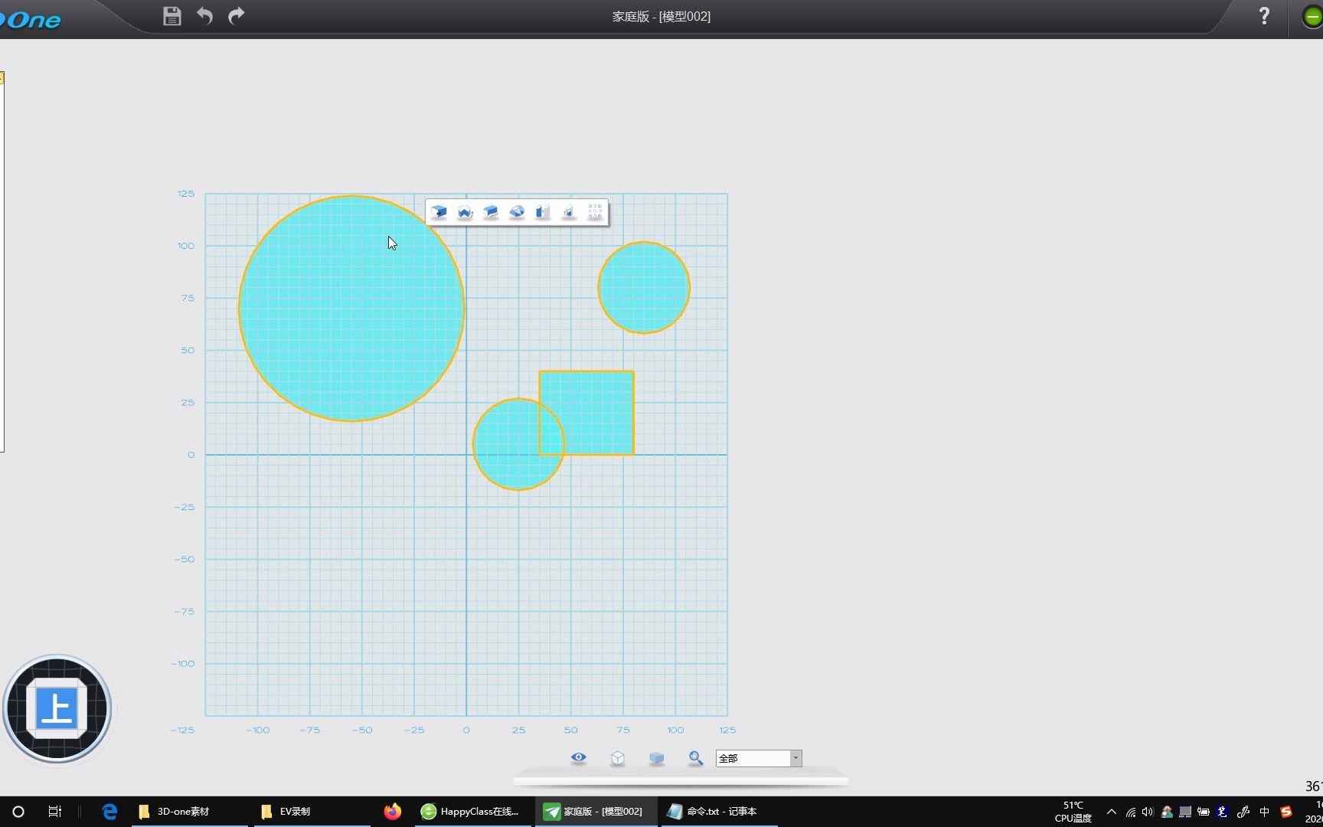1323x827 pixels.
Task: Select the Array pattern tool in floating toolbar
Action: pos(595,212)
